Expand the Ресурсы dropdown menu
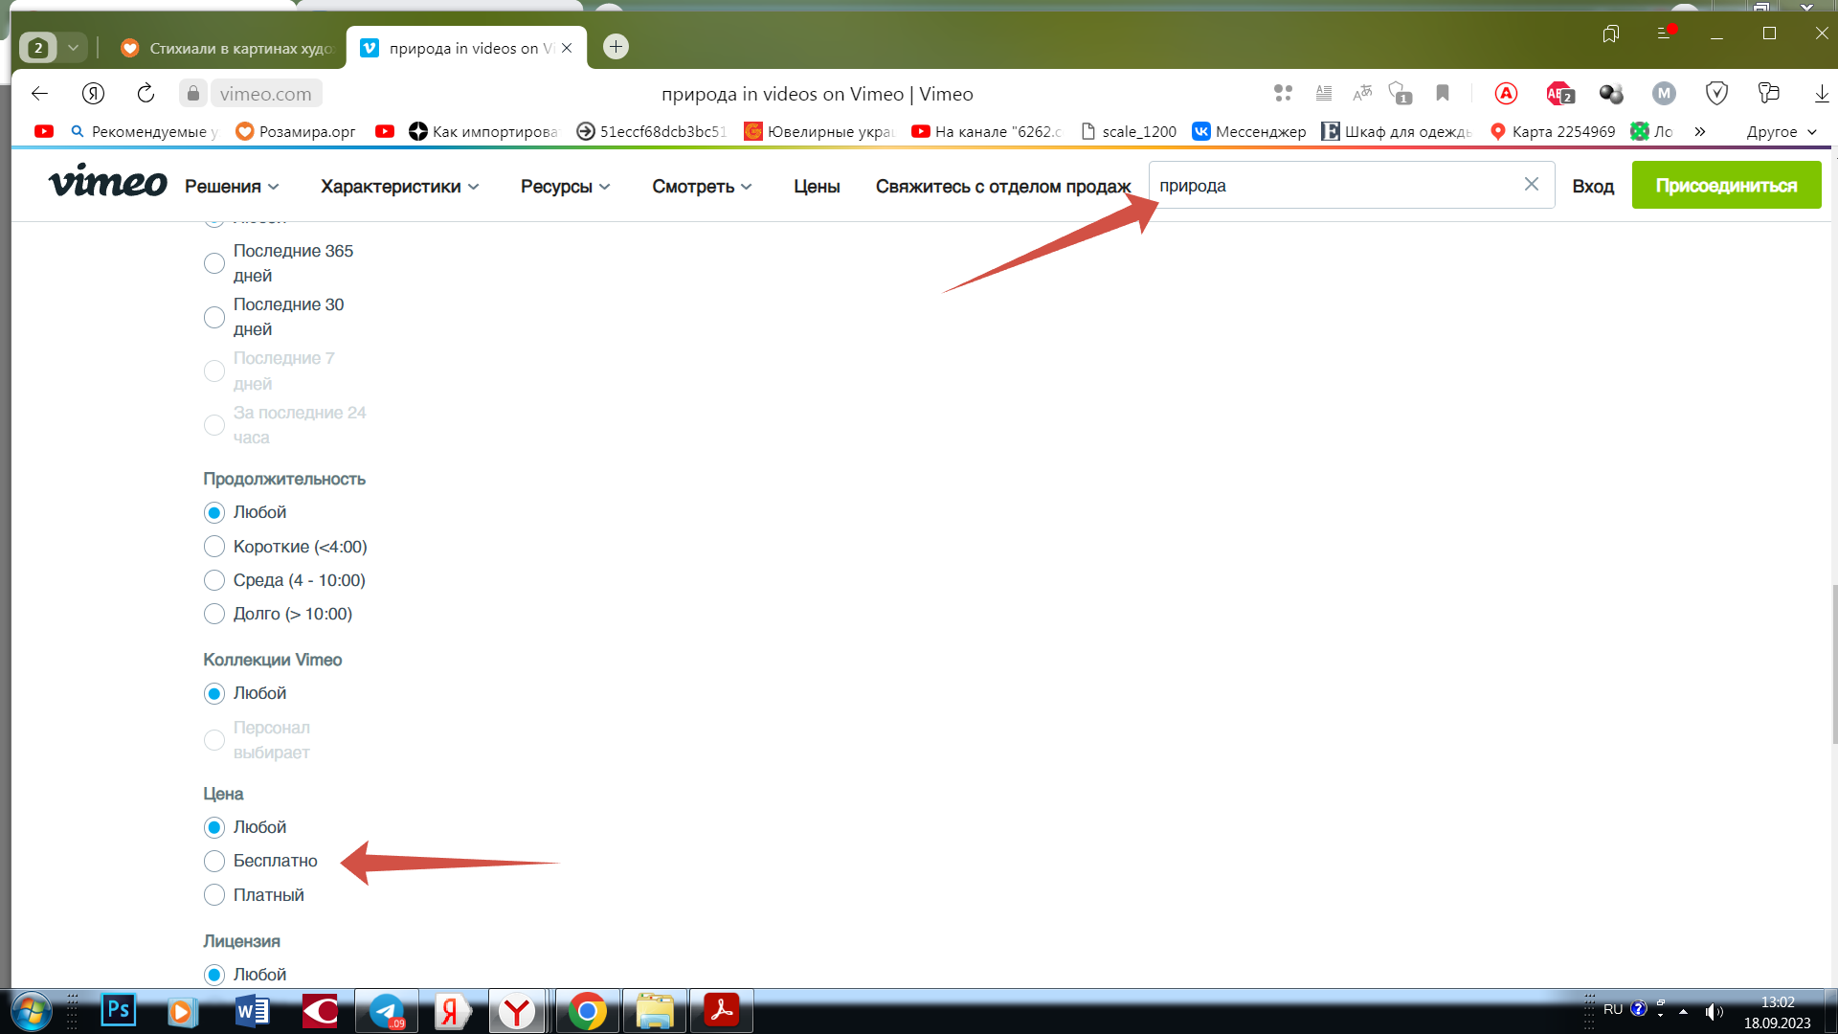This screenshot has width=1838, height=1034. 565,187
